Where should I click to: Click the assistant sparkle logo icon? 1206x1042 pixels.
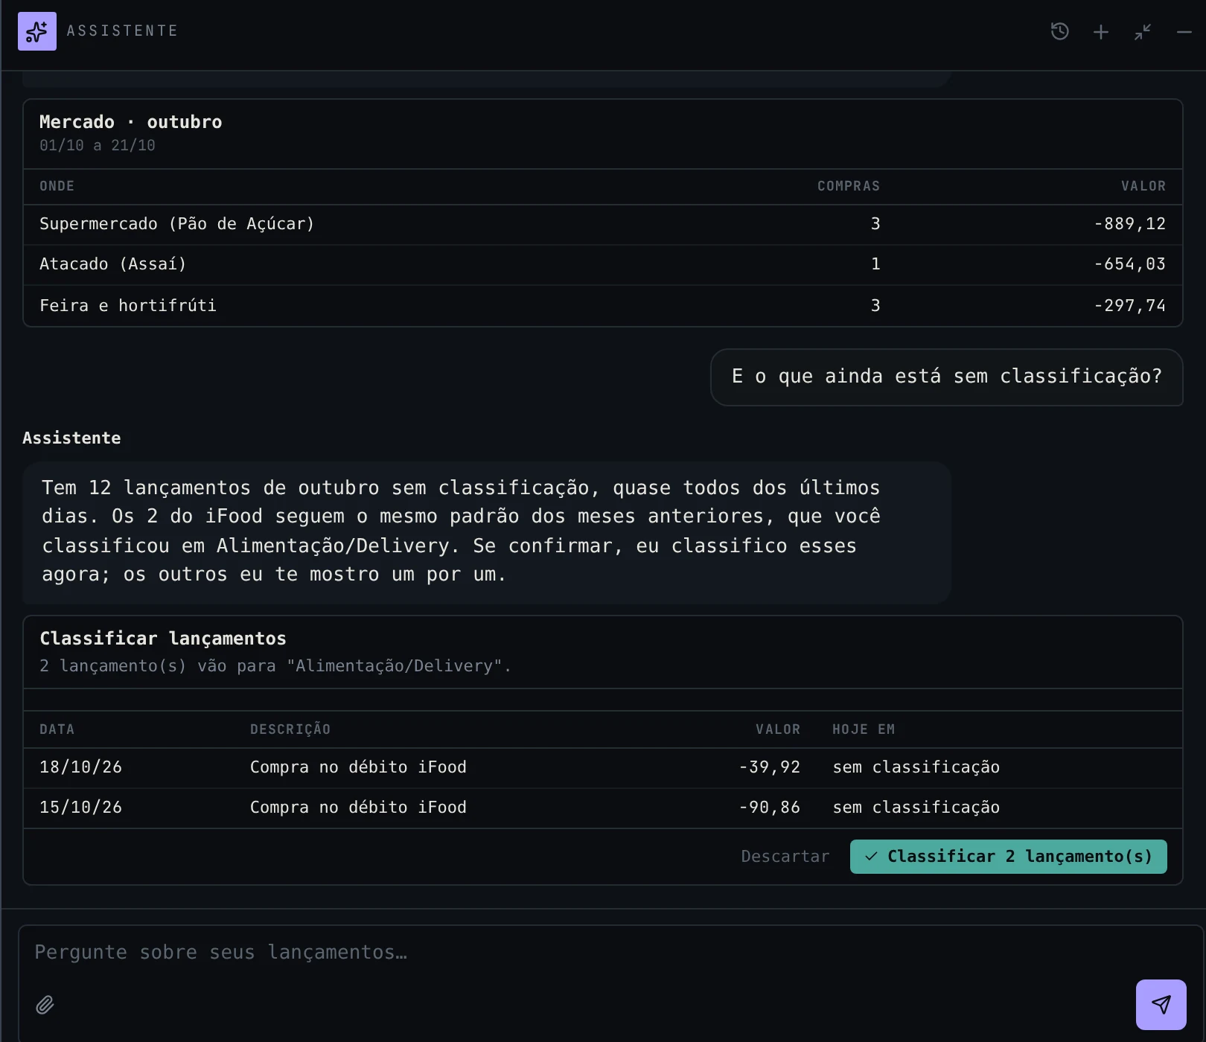(37, 31)
